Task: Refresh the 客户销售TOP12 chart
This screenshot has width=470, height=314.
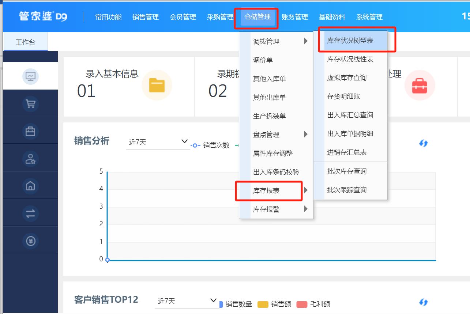Action: click(x=423, y=302)
